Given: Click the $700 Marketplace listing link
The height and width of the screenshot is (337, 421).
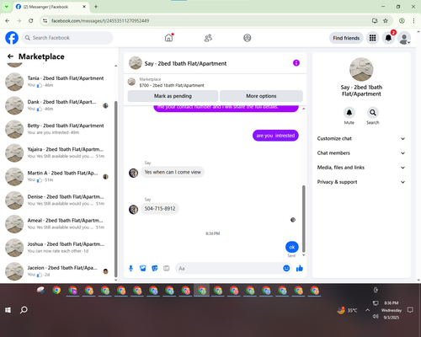Looking at the screenshot, I should (x=172, y=85).
